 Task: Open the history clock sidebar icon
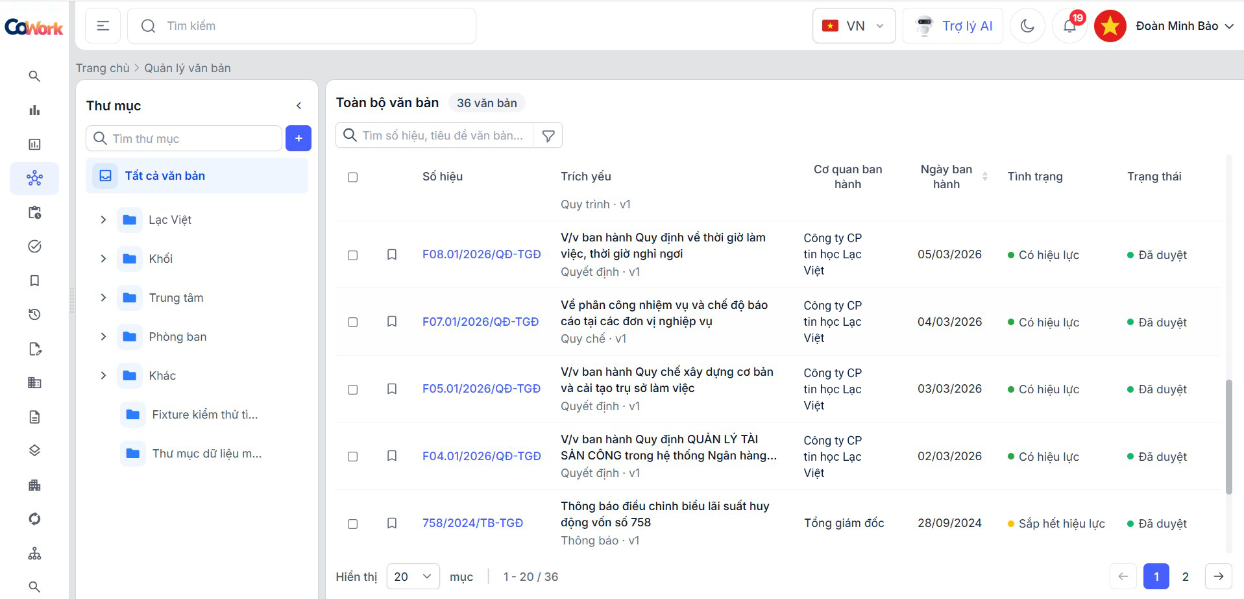34,314
